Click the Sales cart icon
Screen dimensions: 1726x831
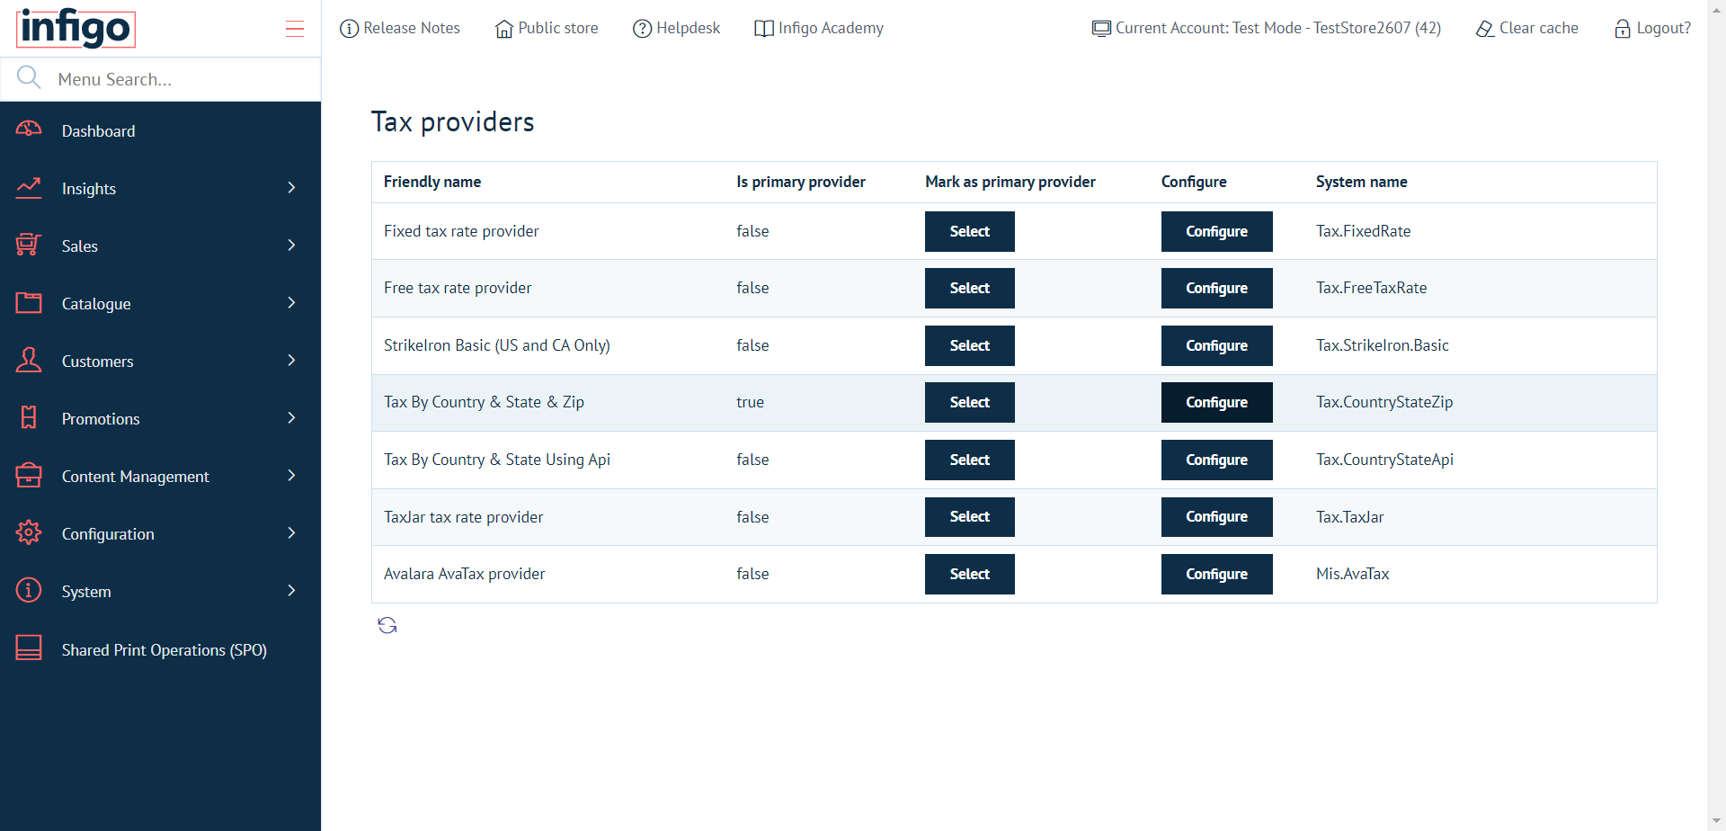point(29,246)
